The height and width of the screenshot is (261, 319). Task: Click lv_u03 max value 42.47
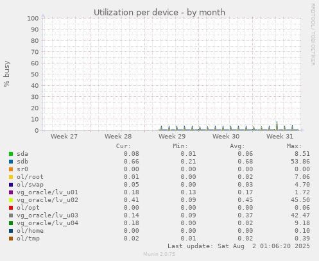[300, 215]
